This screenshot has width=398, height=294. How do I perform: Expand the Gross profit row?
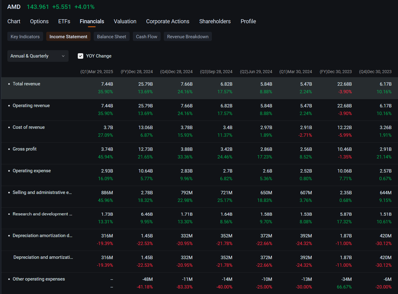click(9, 149)
